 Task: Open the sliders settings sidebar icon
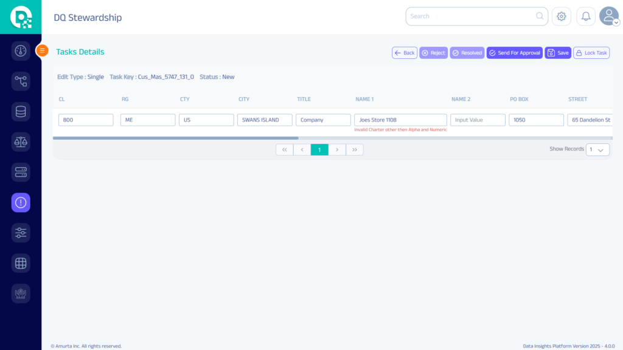(x=21, y=233)
